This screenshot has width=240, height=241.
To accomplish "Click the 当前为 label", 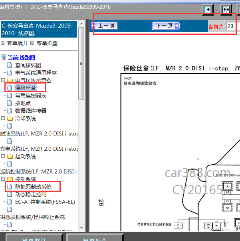I will point(216,27).
